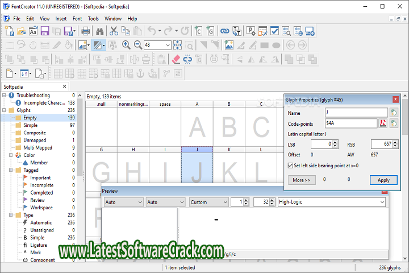This screenshot has width=409, height=273.
Task: Click the Zoom Out magnifier icon
Action: (x=137, y=45)
